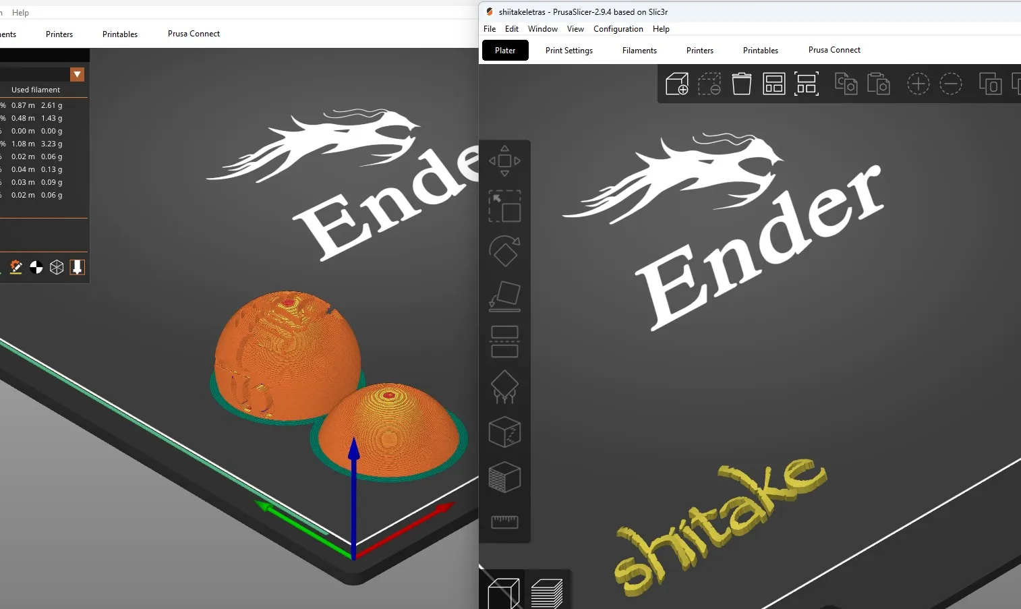Screen dimensions: 1021x609
Task: Select the Paint-on supports tool
Action: tap(504, 387)
